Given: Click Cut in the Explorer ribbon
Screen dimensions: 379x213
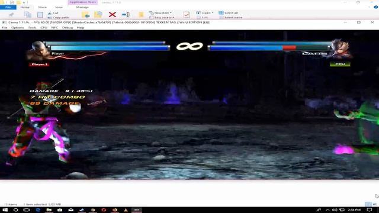Looking at the screenshot, I should [x=53, y=13].
